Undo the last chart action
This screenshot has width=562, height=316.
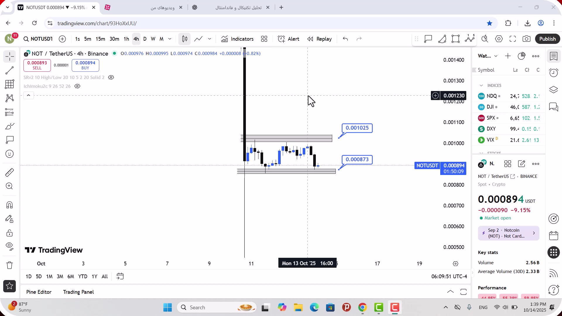345,39
